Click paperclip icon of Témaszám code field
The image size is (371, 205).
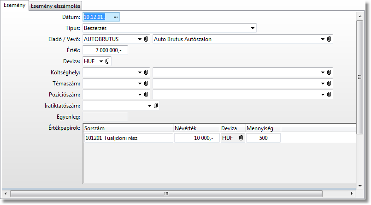[146, 83]
